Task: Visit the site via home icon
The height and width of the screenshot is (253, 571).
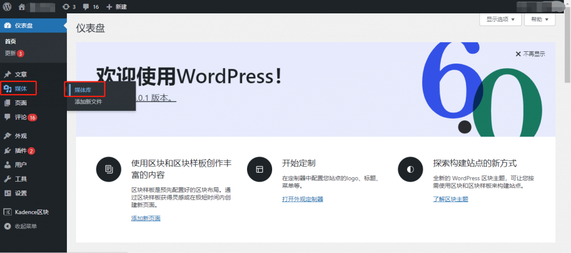Action: (22, 7)
